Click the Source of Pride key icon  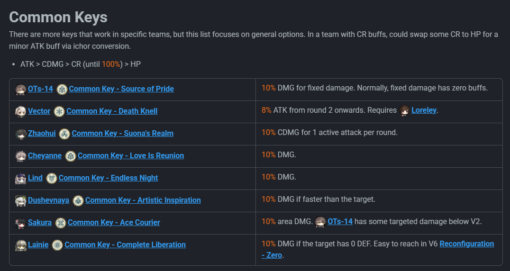pos(62,90)
